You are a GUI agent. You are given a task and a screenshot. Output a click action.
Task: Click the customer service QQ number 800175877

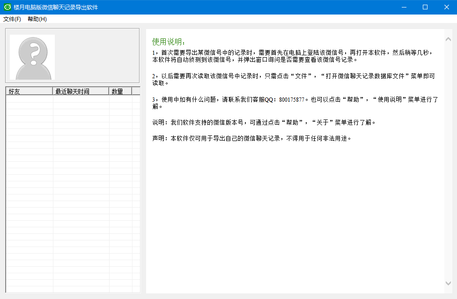291,100
